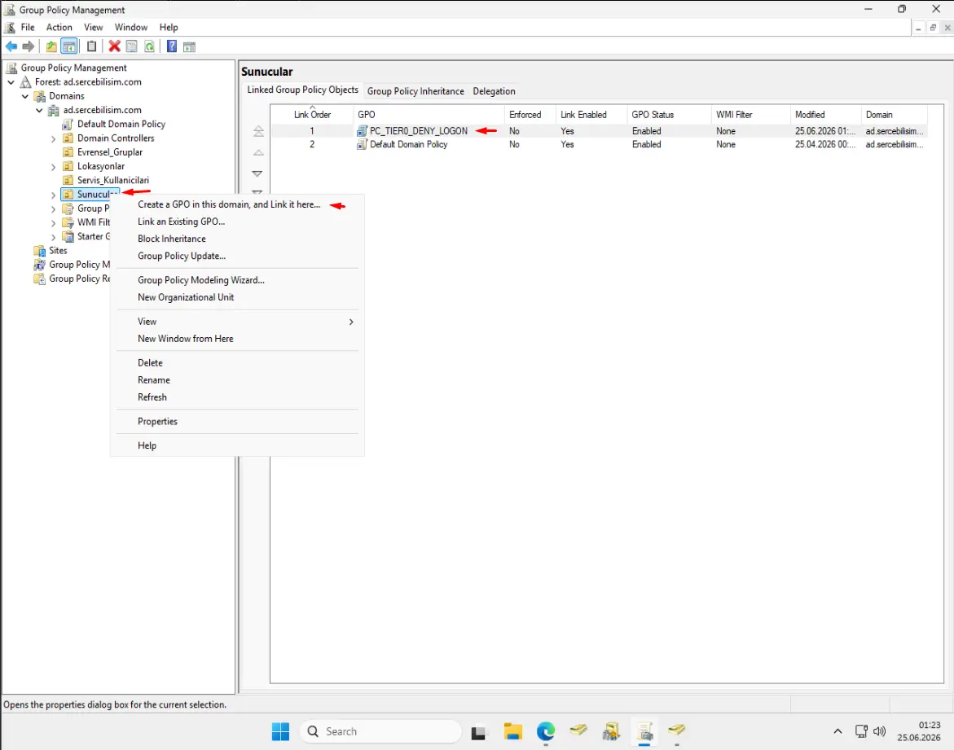Click the Sites folder icon in tree
The height and width of the screenshot is (750, 954).
coord(40,251)
